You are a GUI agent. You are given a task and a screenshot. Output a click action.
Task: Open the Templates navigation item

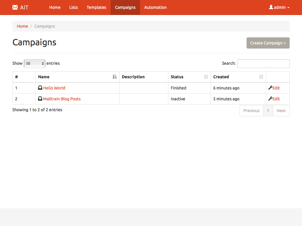(x=96, y=7)
